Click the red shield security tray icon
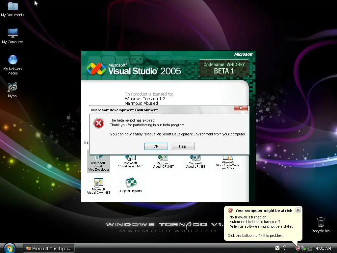 [298, 248]
